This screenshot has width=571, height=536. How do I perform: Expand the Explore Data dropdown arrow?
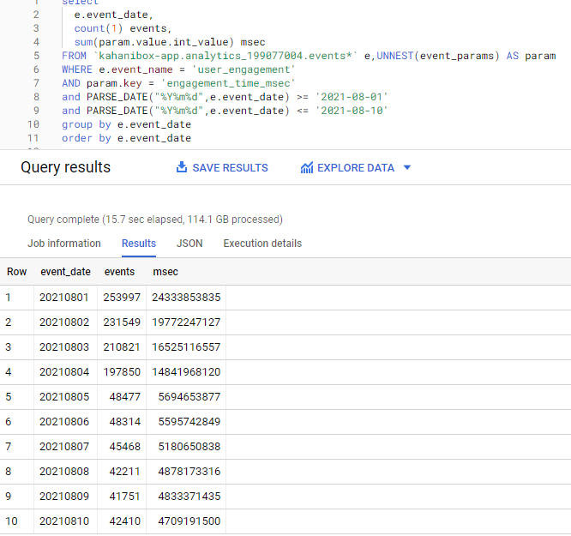coord(407,167)
